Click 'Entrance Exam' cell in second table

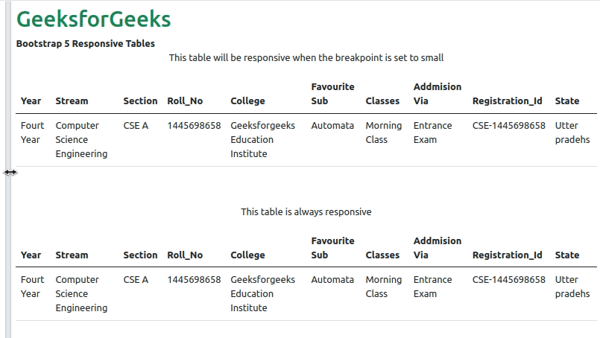point(432,287)
